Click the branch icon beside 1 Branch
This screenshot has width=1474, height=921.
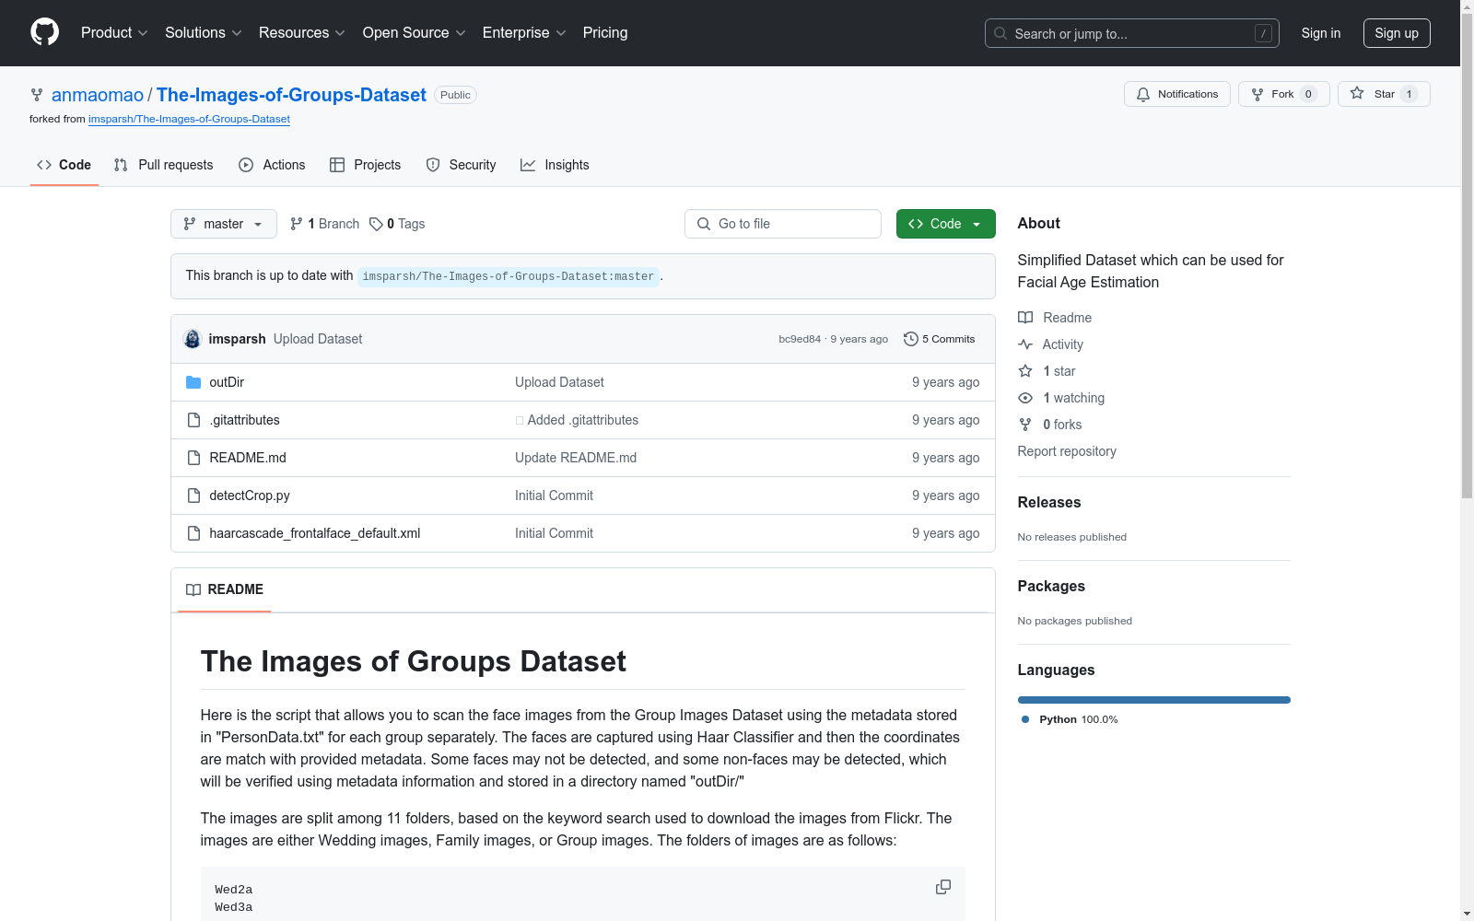297,224
